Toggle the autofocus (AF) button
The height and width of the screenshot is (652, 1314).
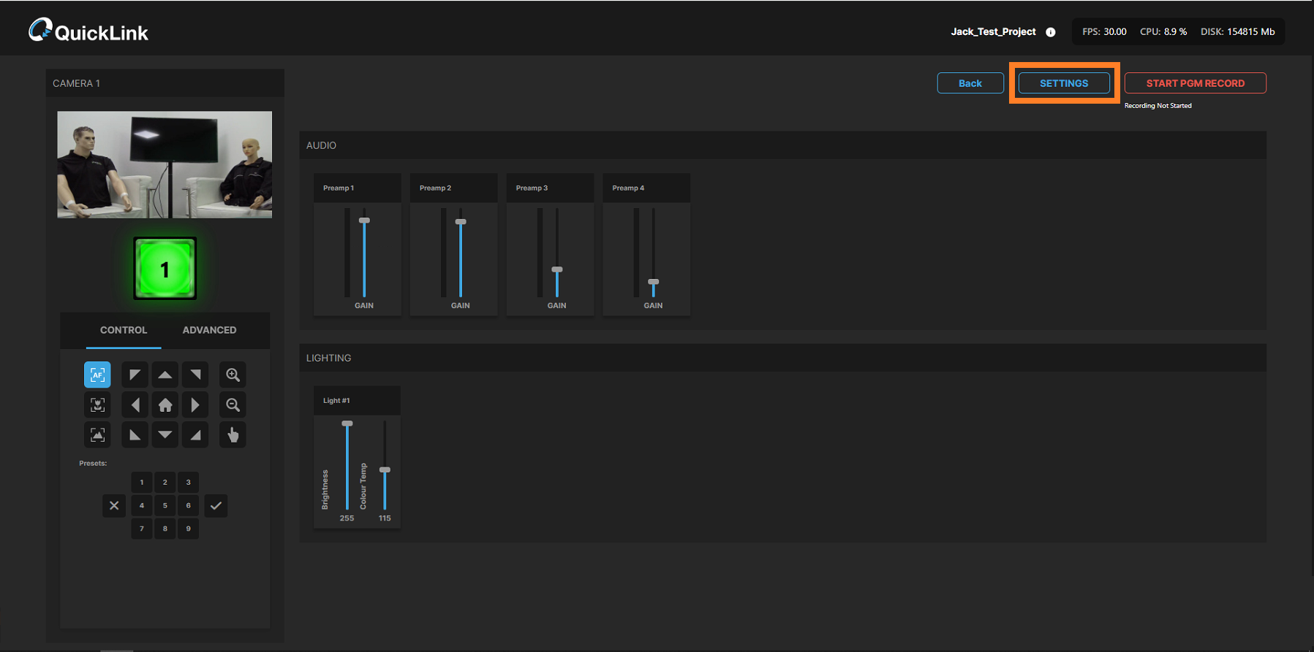(x=97, y=375)
